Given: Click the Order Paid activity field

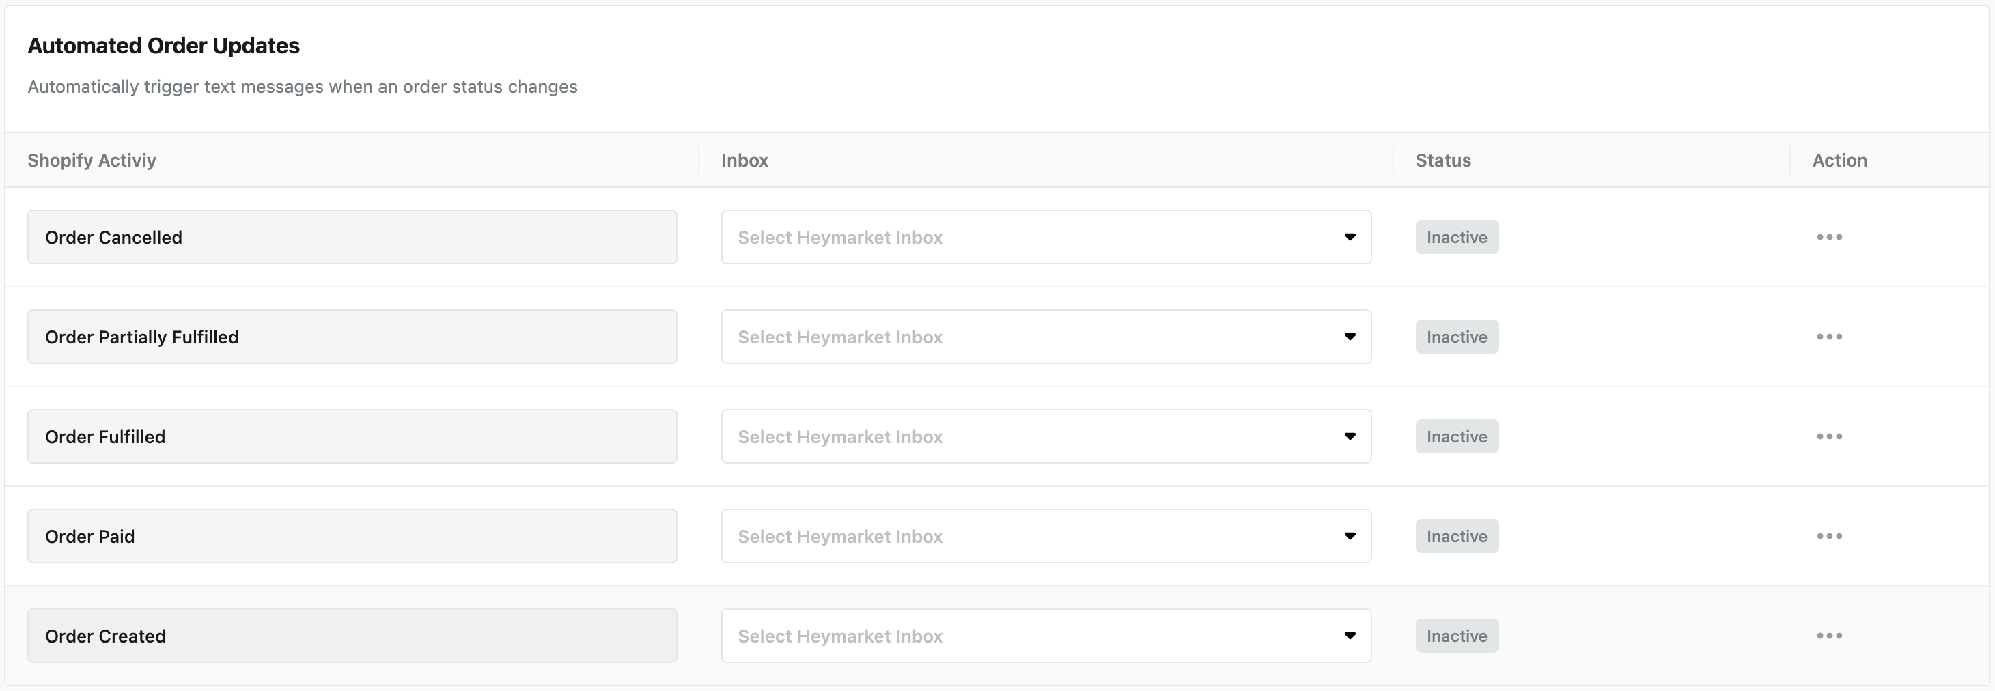Looking at the screenshot, I should click(x=352, y=536).
